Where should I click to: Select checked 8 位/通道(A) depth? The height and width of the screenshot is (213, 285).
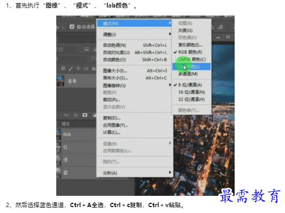coord(191,85)
